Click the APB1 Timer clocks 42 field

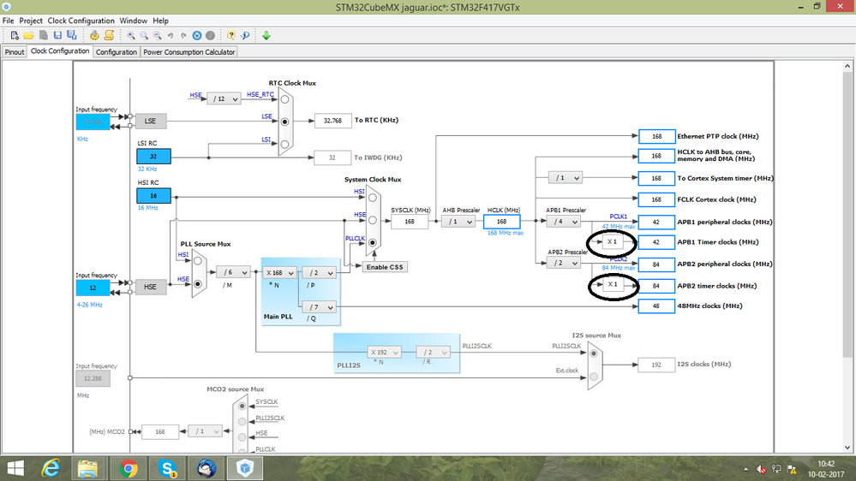[x=656, y=242]
